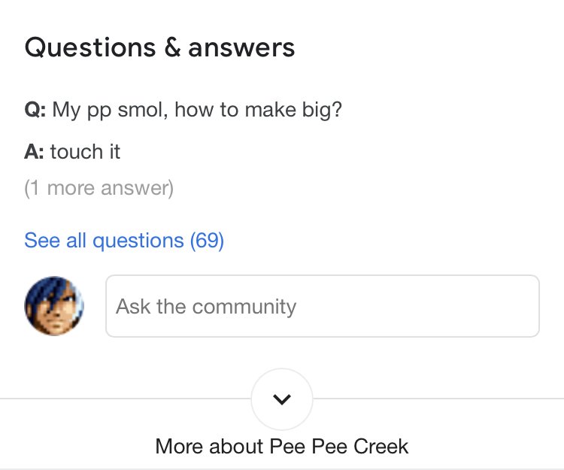Focus the Ask the community field
Viewport: 564px width, 470px height.
(323, 306)
